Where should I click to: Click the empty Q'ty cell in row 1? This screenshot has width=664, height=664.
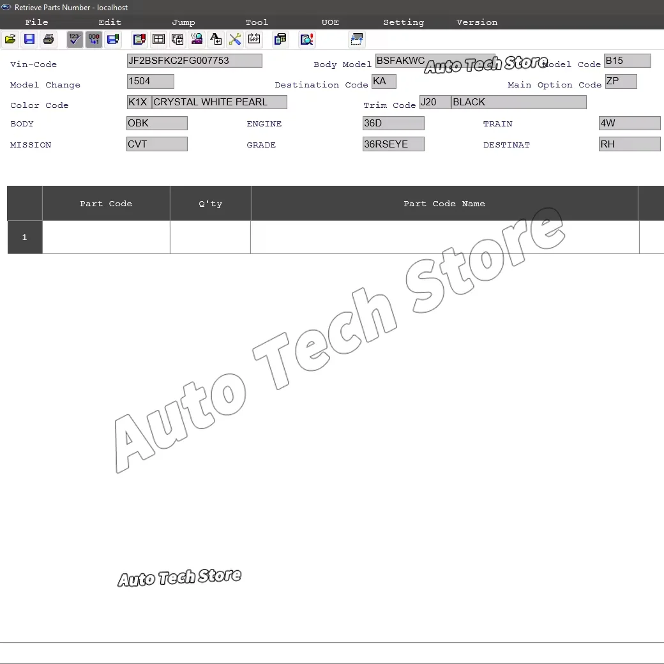click(211, 237)
